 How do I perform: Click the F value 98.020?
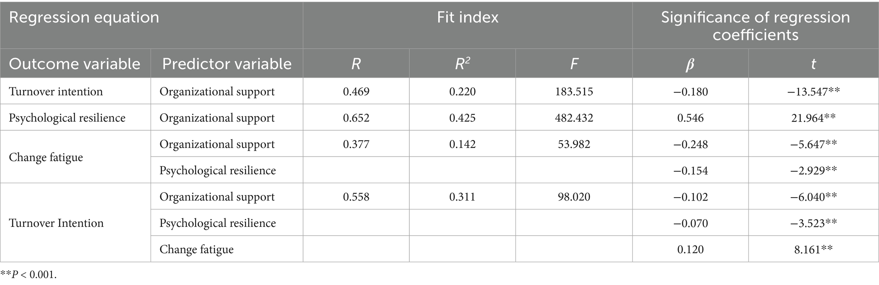pos(574,197)
